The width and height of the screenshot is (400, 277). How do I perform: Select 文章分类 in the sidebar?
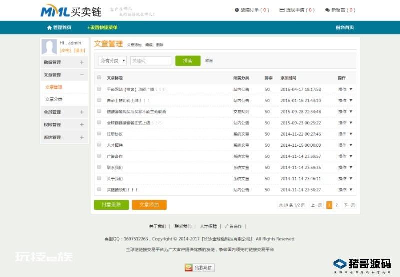point(54,99)
